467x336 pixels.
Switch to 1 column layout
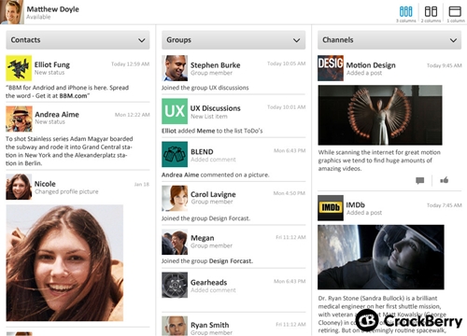[x=455, y=14]
